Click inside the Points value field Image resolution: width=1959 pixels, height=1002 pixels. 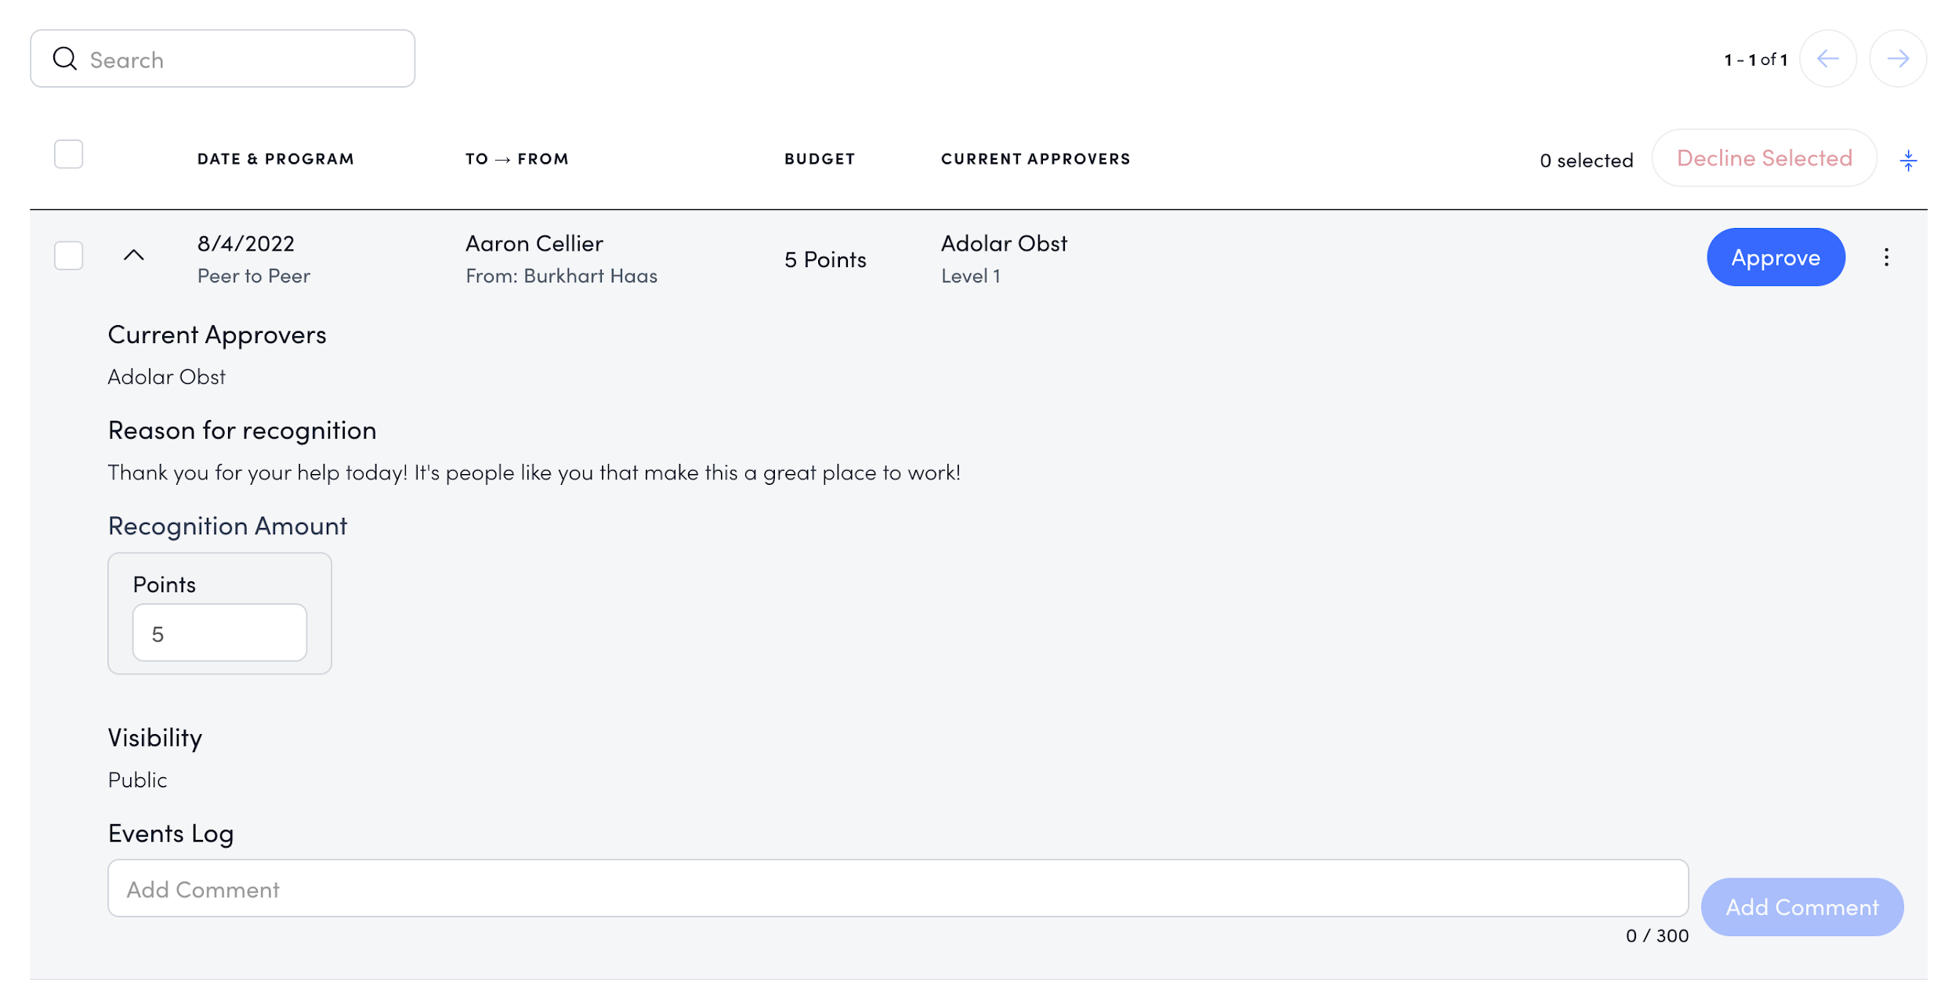coord(219,631)
